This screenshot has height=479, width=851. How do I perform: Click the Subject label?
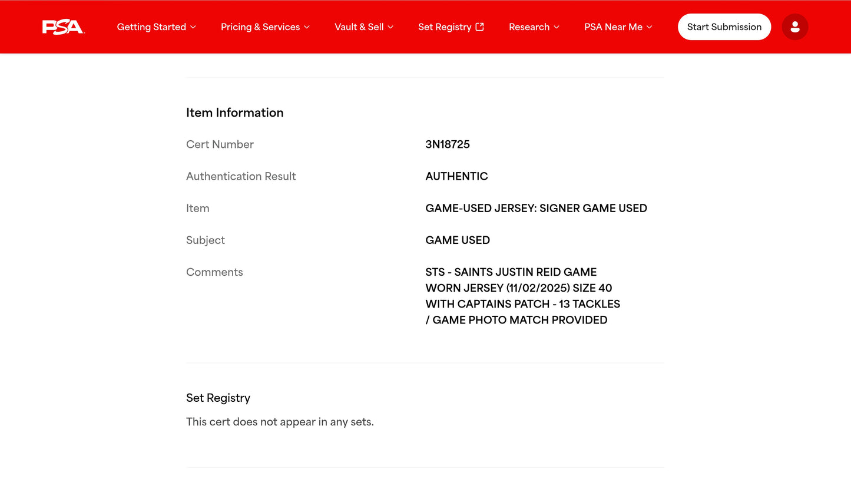point(206,240)
